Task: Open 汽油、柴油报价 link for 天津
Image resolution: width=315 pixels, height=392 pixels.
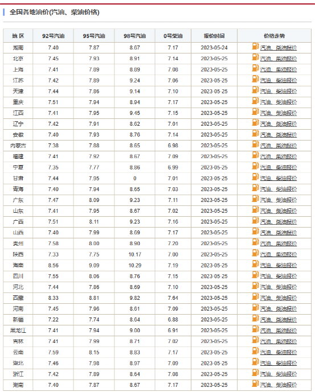Action: (x=279, y=92)
